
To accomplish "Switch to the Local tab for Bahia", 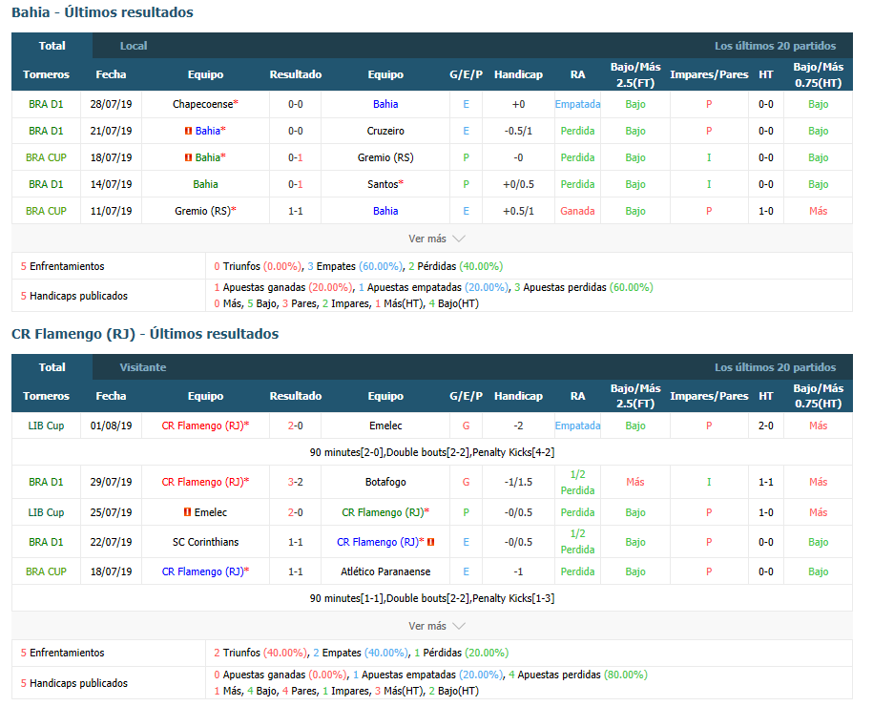I will 134,46.
